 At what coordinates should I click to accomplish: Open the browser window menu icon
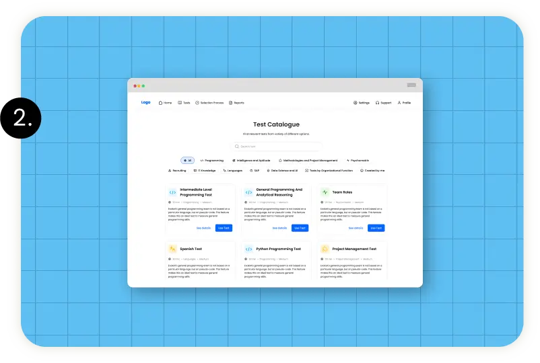(x=411, y=85)
